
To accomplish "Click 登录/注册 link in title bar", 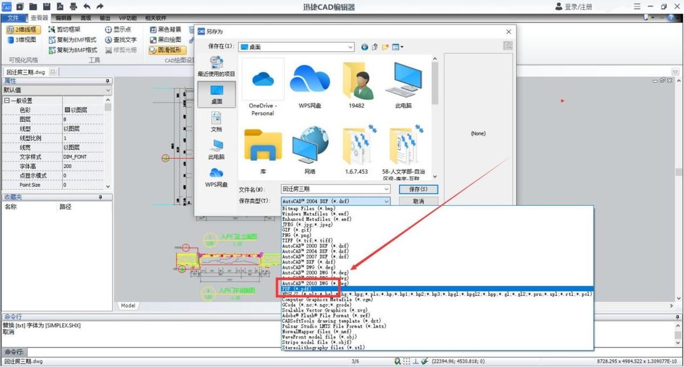I will (573, 7).
